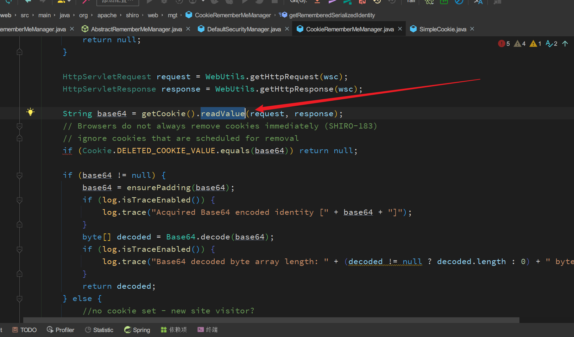Click the 'main' breadcrumb segment
This screenshot has width=574, height=337.
tap(44, 15)
